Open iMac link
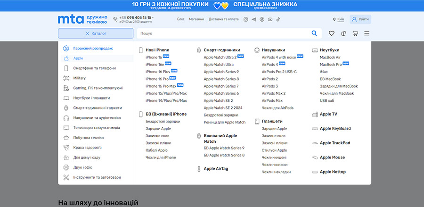Viewport: 424px width, 207px height. tap(324, 72)
